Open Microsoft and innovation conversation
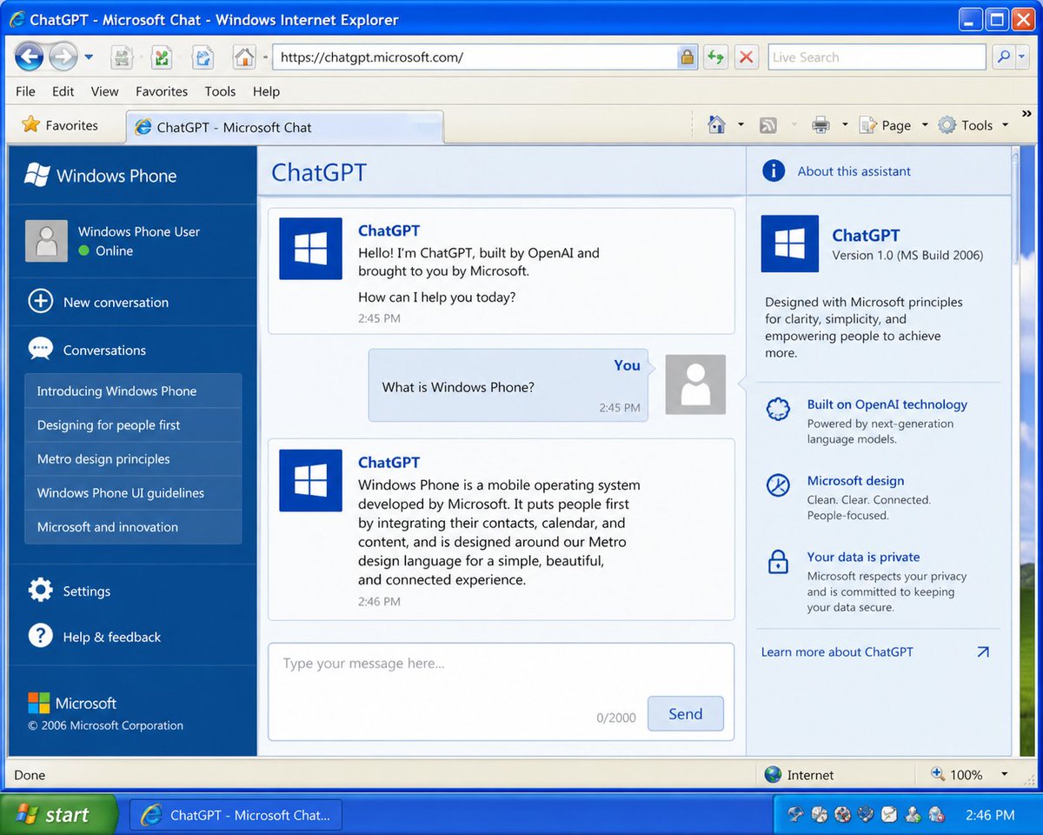Viewport: 1043px width, 835px height. [133, 527]
